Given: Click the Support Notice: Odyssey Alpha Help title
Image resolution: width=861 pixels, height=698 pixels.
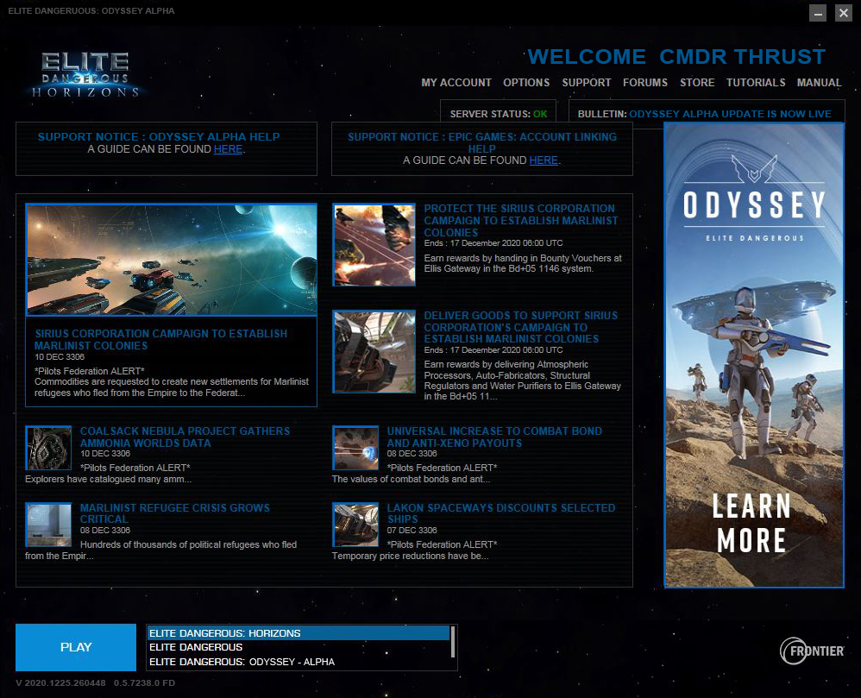Looking at the screenshot, I should (x=159, y=136).
